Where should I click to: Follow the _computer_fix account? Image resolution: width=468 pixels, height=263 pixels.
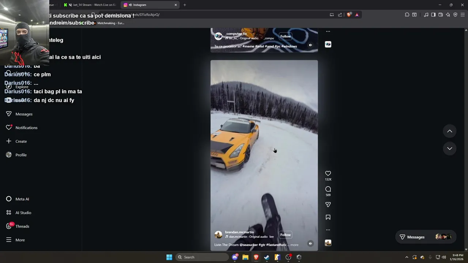[x=286, y=36]
